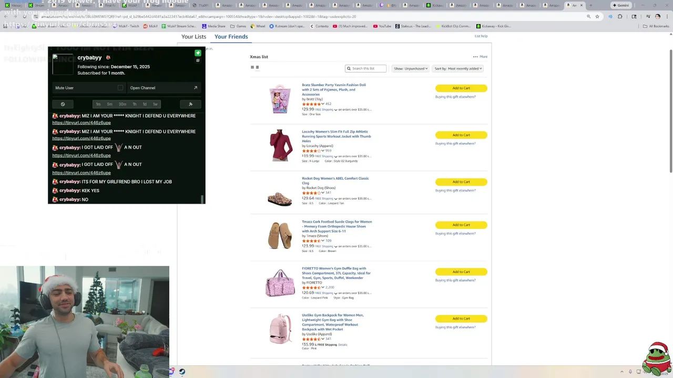The height and width of the screenshot is (378, 673).
Task: Click the Search this list field
Action: [366, 68]
